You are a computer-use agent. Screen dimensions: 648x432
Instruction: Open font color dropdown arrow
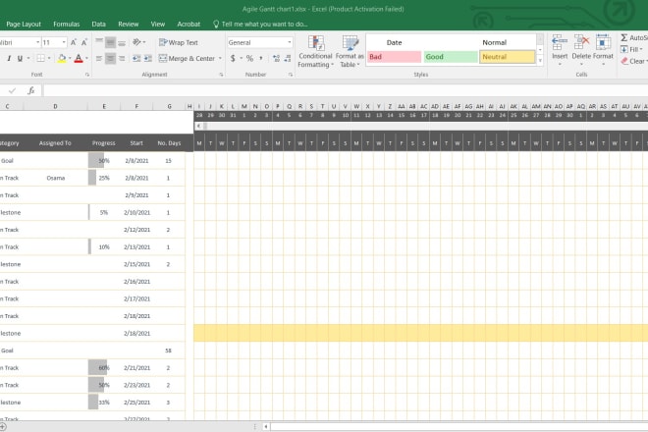click(x=86, y=58)
